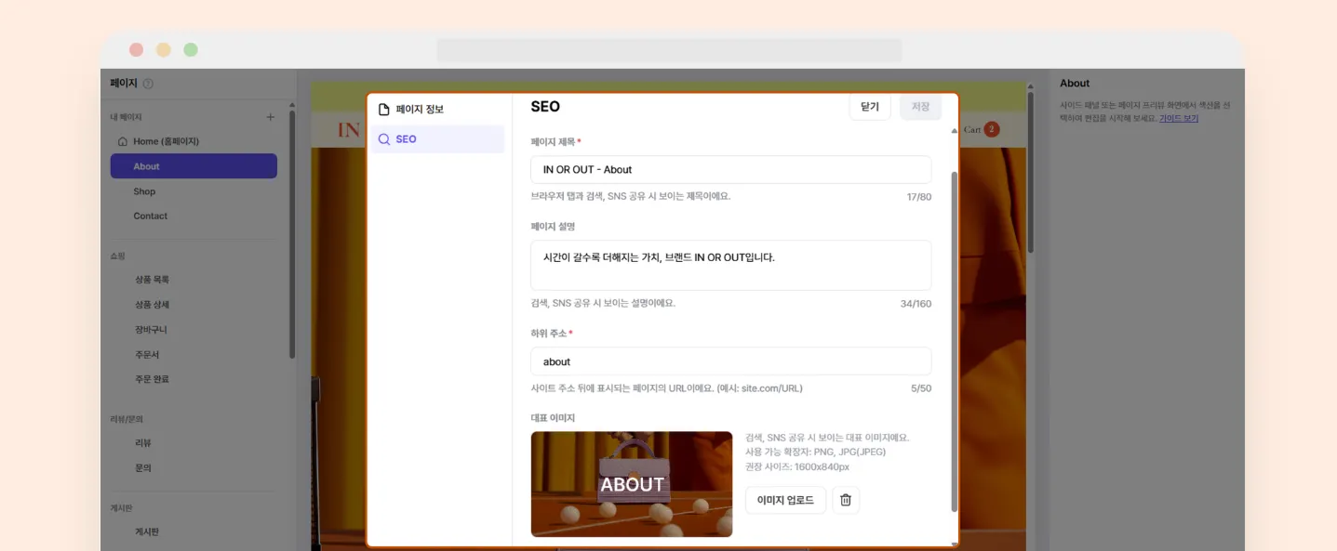The image size is (1337, 551).
Task: Open the 페이지 정보 tab
Action: pos(437,110)
